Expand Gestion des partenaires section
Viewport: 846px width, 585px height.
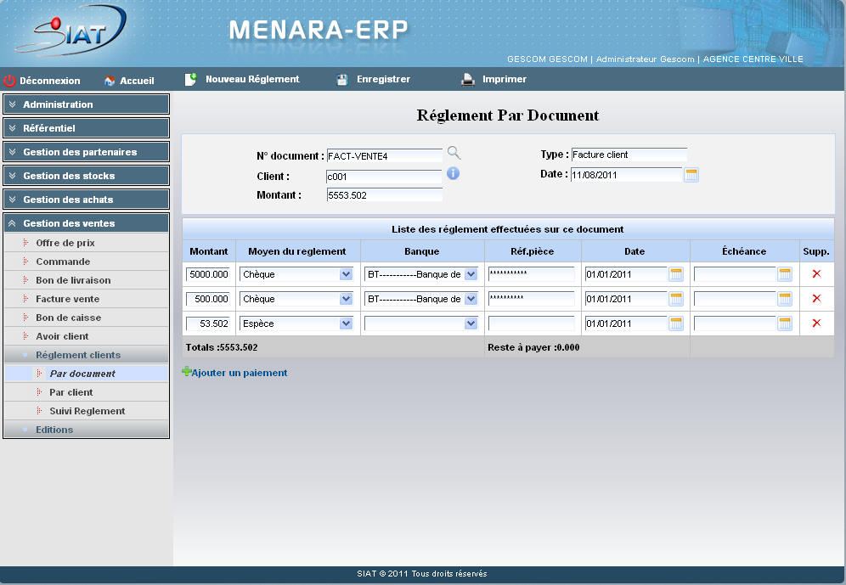(87, 152)
